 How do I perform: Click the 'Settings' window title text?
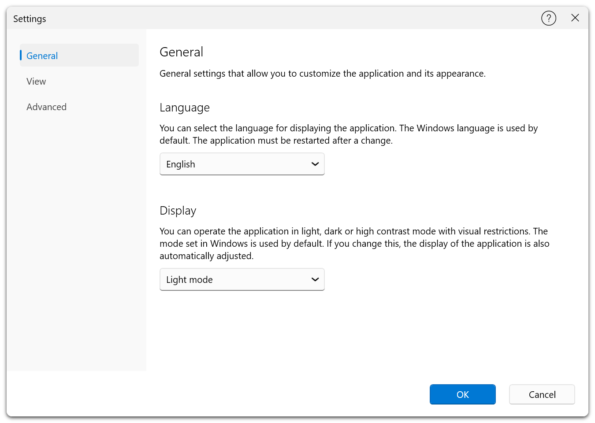coord(30,19)
